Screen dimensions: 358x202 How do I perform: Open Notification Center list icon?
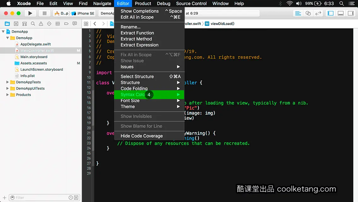tap(352, 3)
